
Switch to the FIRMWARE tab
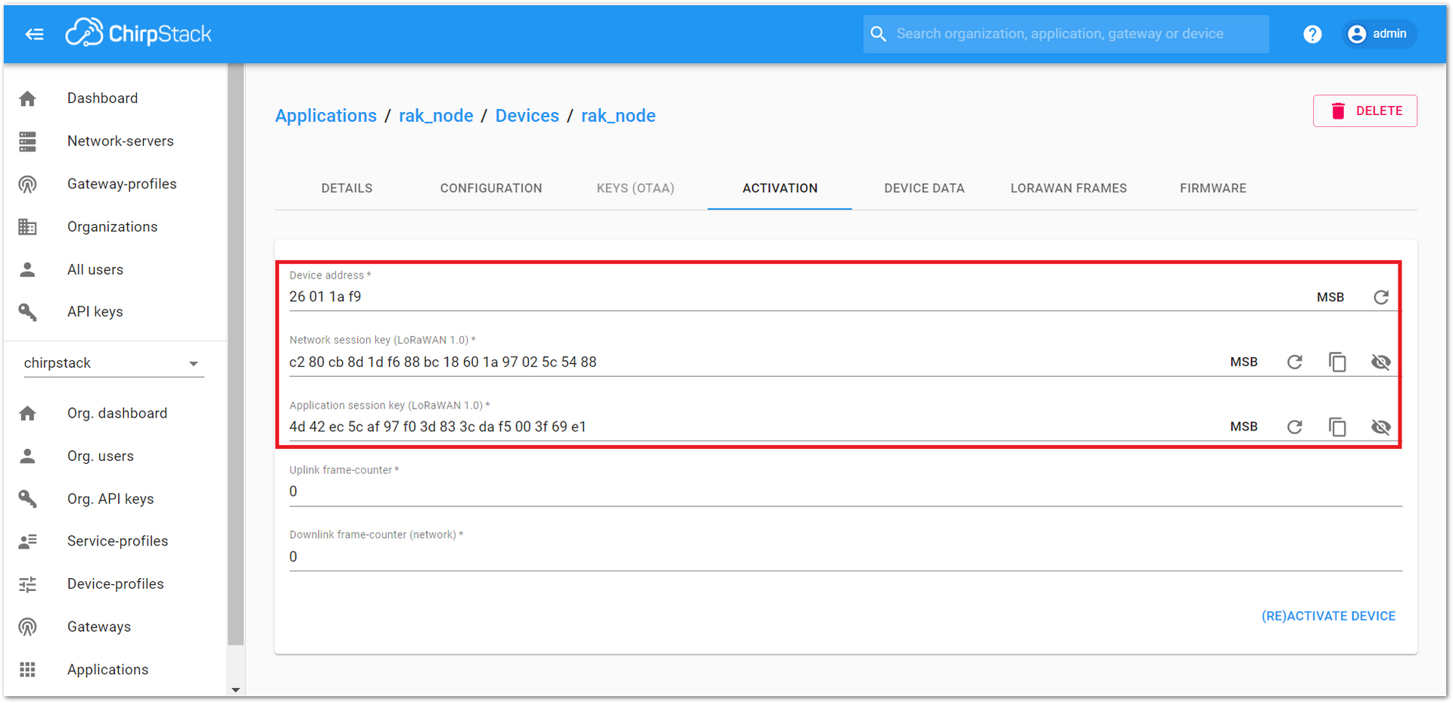coord(1213,188)
